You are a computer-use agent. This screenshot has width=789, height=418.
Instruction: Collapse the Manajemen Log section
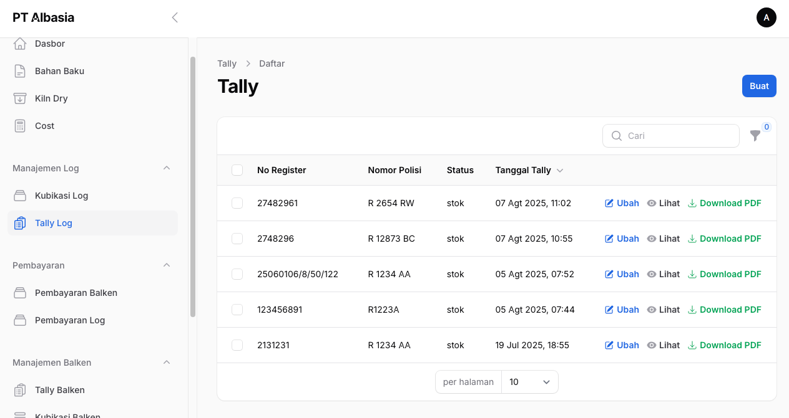click(167, 168)
